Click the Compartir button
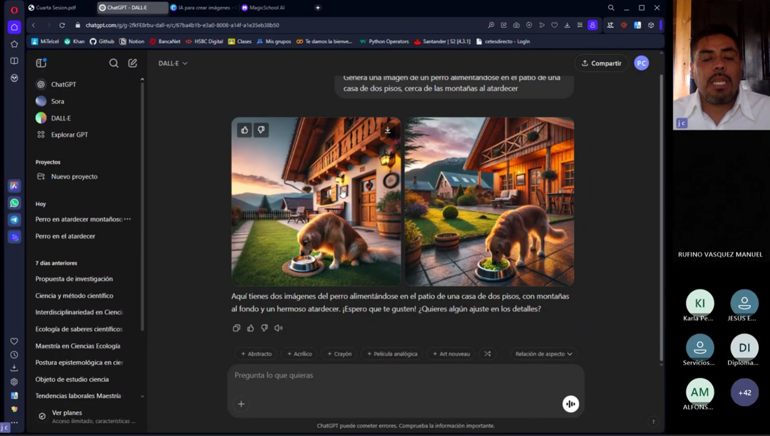Image resolution: width=770 pixels, height=436 pixels. click(x=601, y=63)
